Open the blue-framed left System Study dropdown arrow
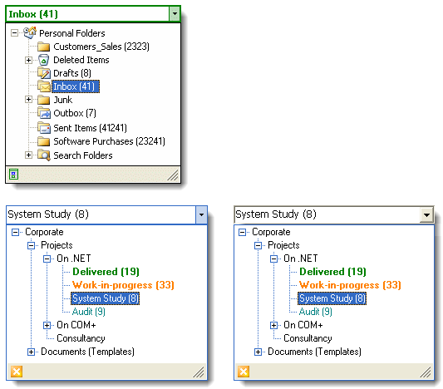Screen dimensions: 443x389 [x=201, y=214]
